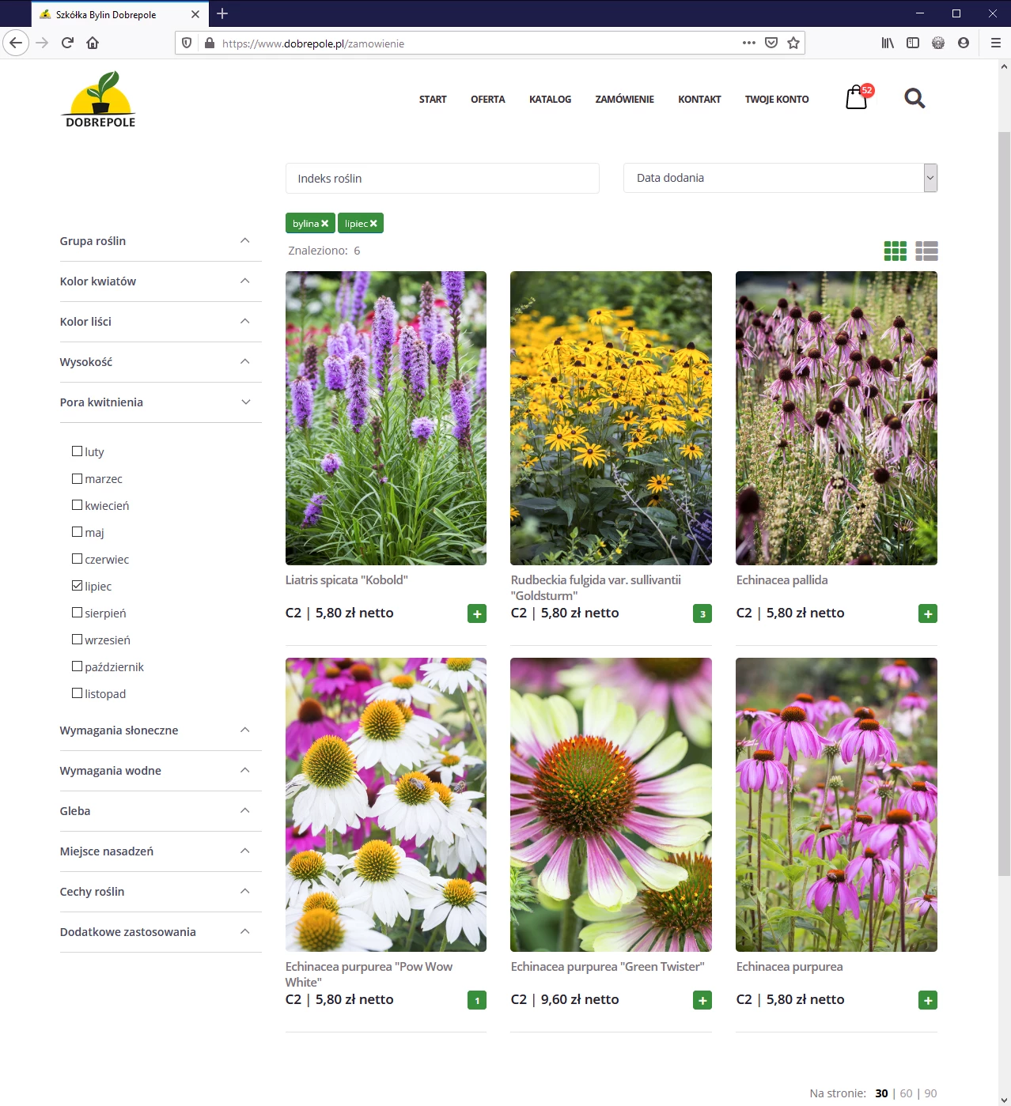Open the KATALOG menu item
The width and height of the screenshot is (1011, 1106).
[550, 100]
